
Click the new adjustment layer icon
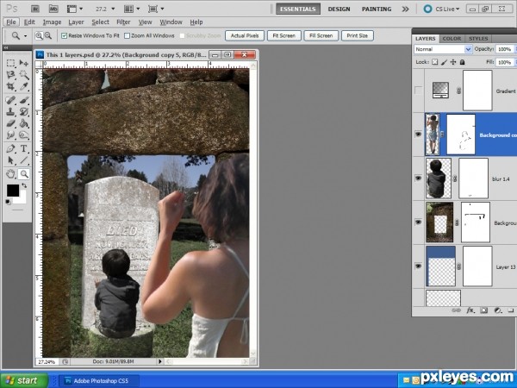click(498, 310)
